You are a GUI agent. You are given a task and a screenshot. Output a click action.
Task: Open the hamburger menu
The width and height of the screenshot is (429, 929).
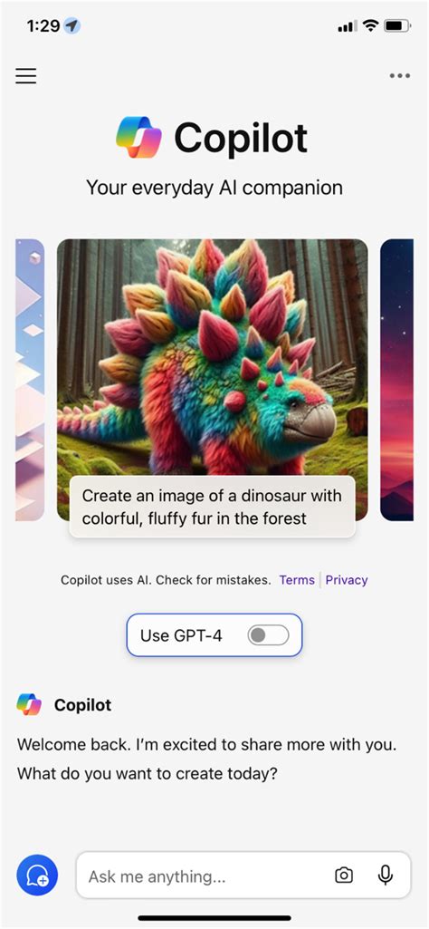(26, 76)
